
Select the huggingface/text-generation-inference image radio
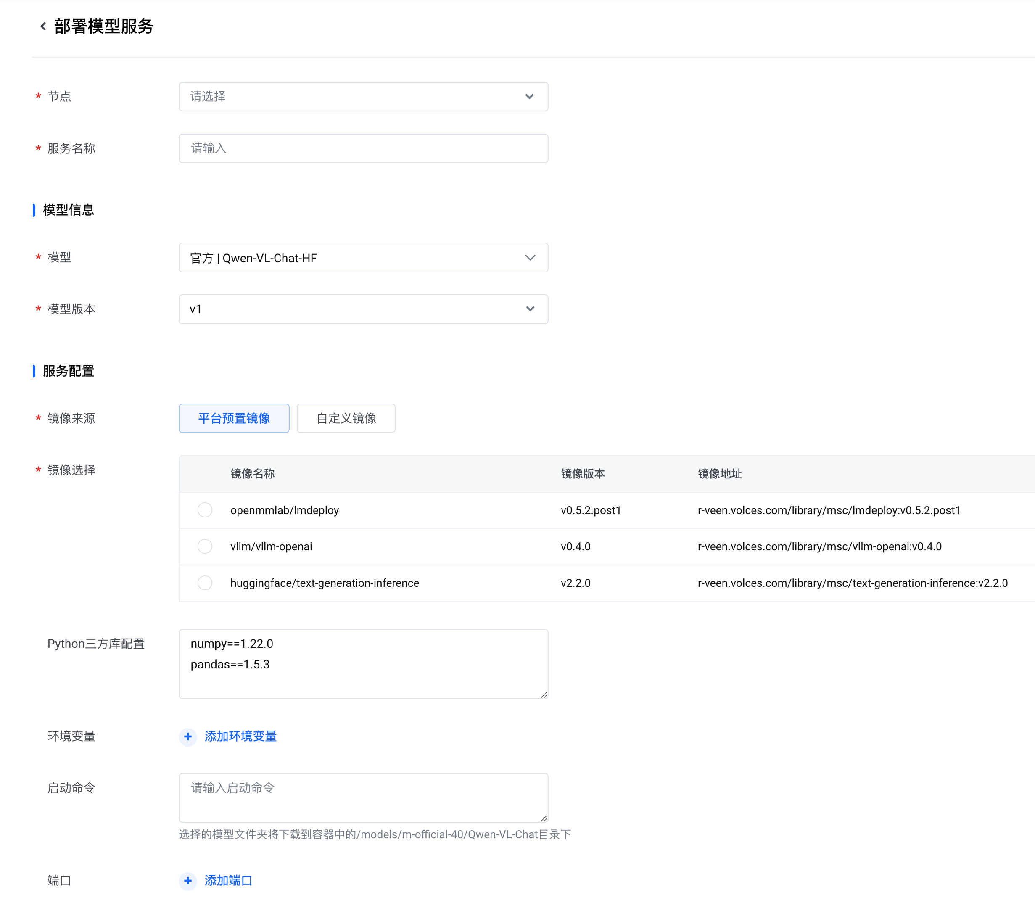click(x=205, y=583)
